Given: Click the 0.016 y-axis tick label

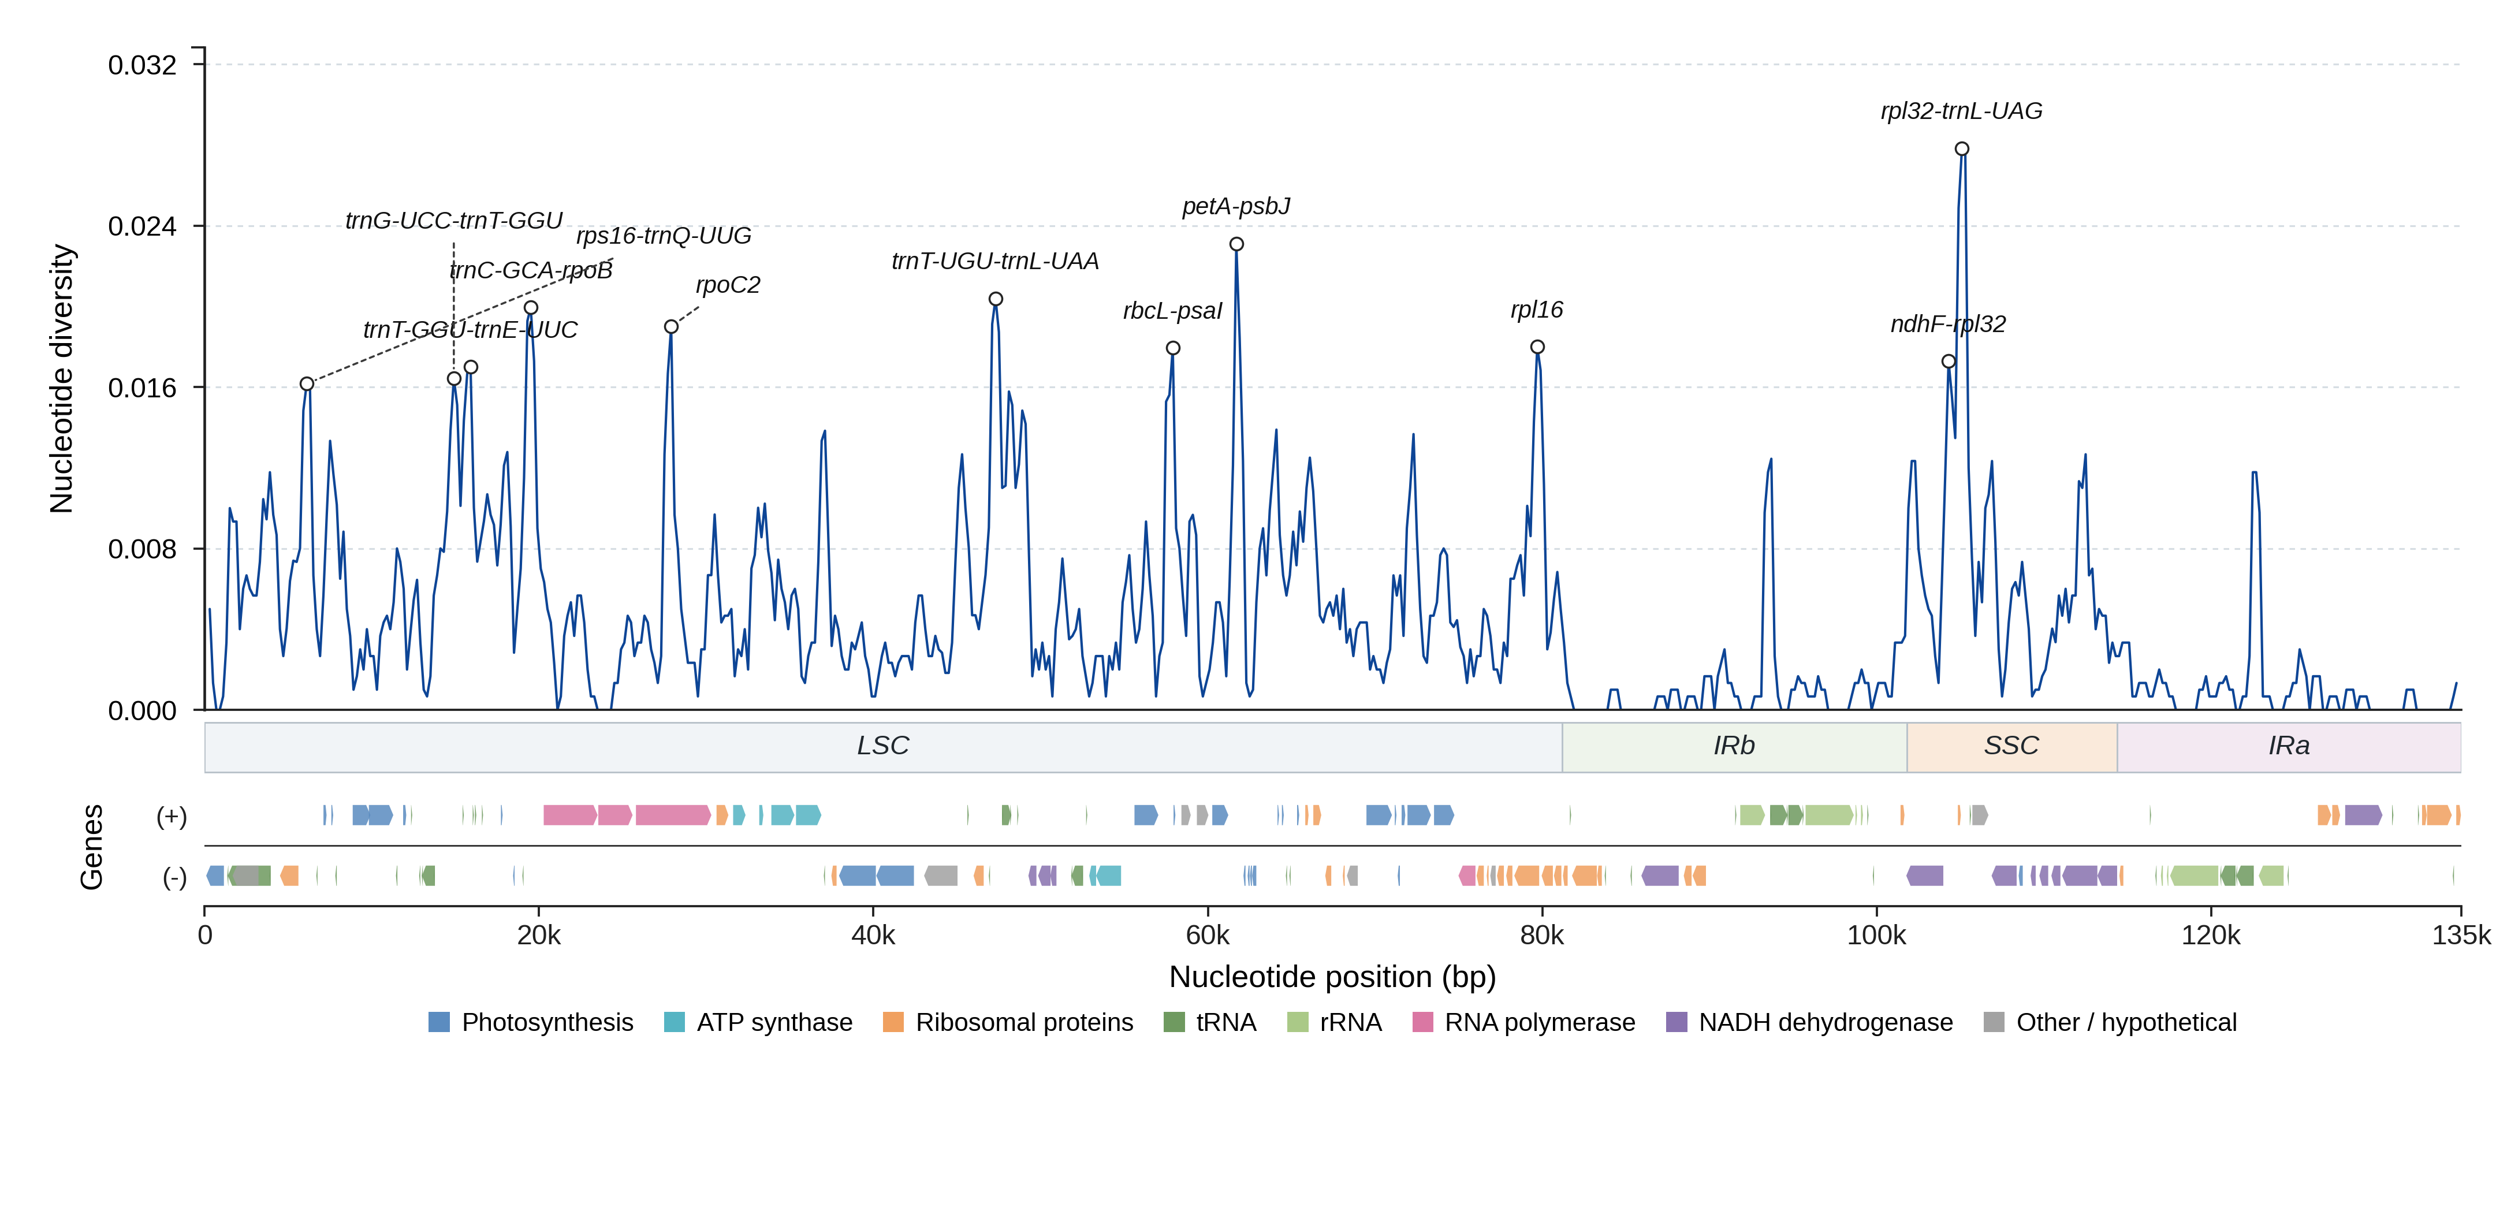Looking at the screenshot, I should (143, 388).
